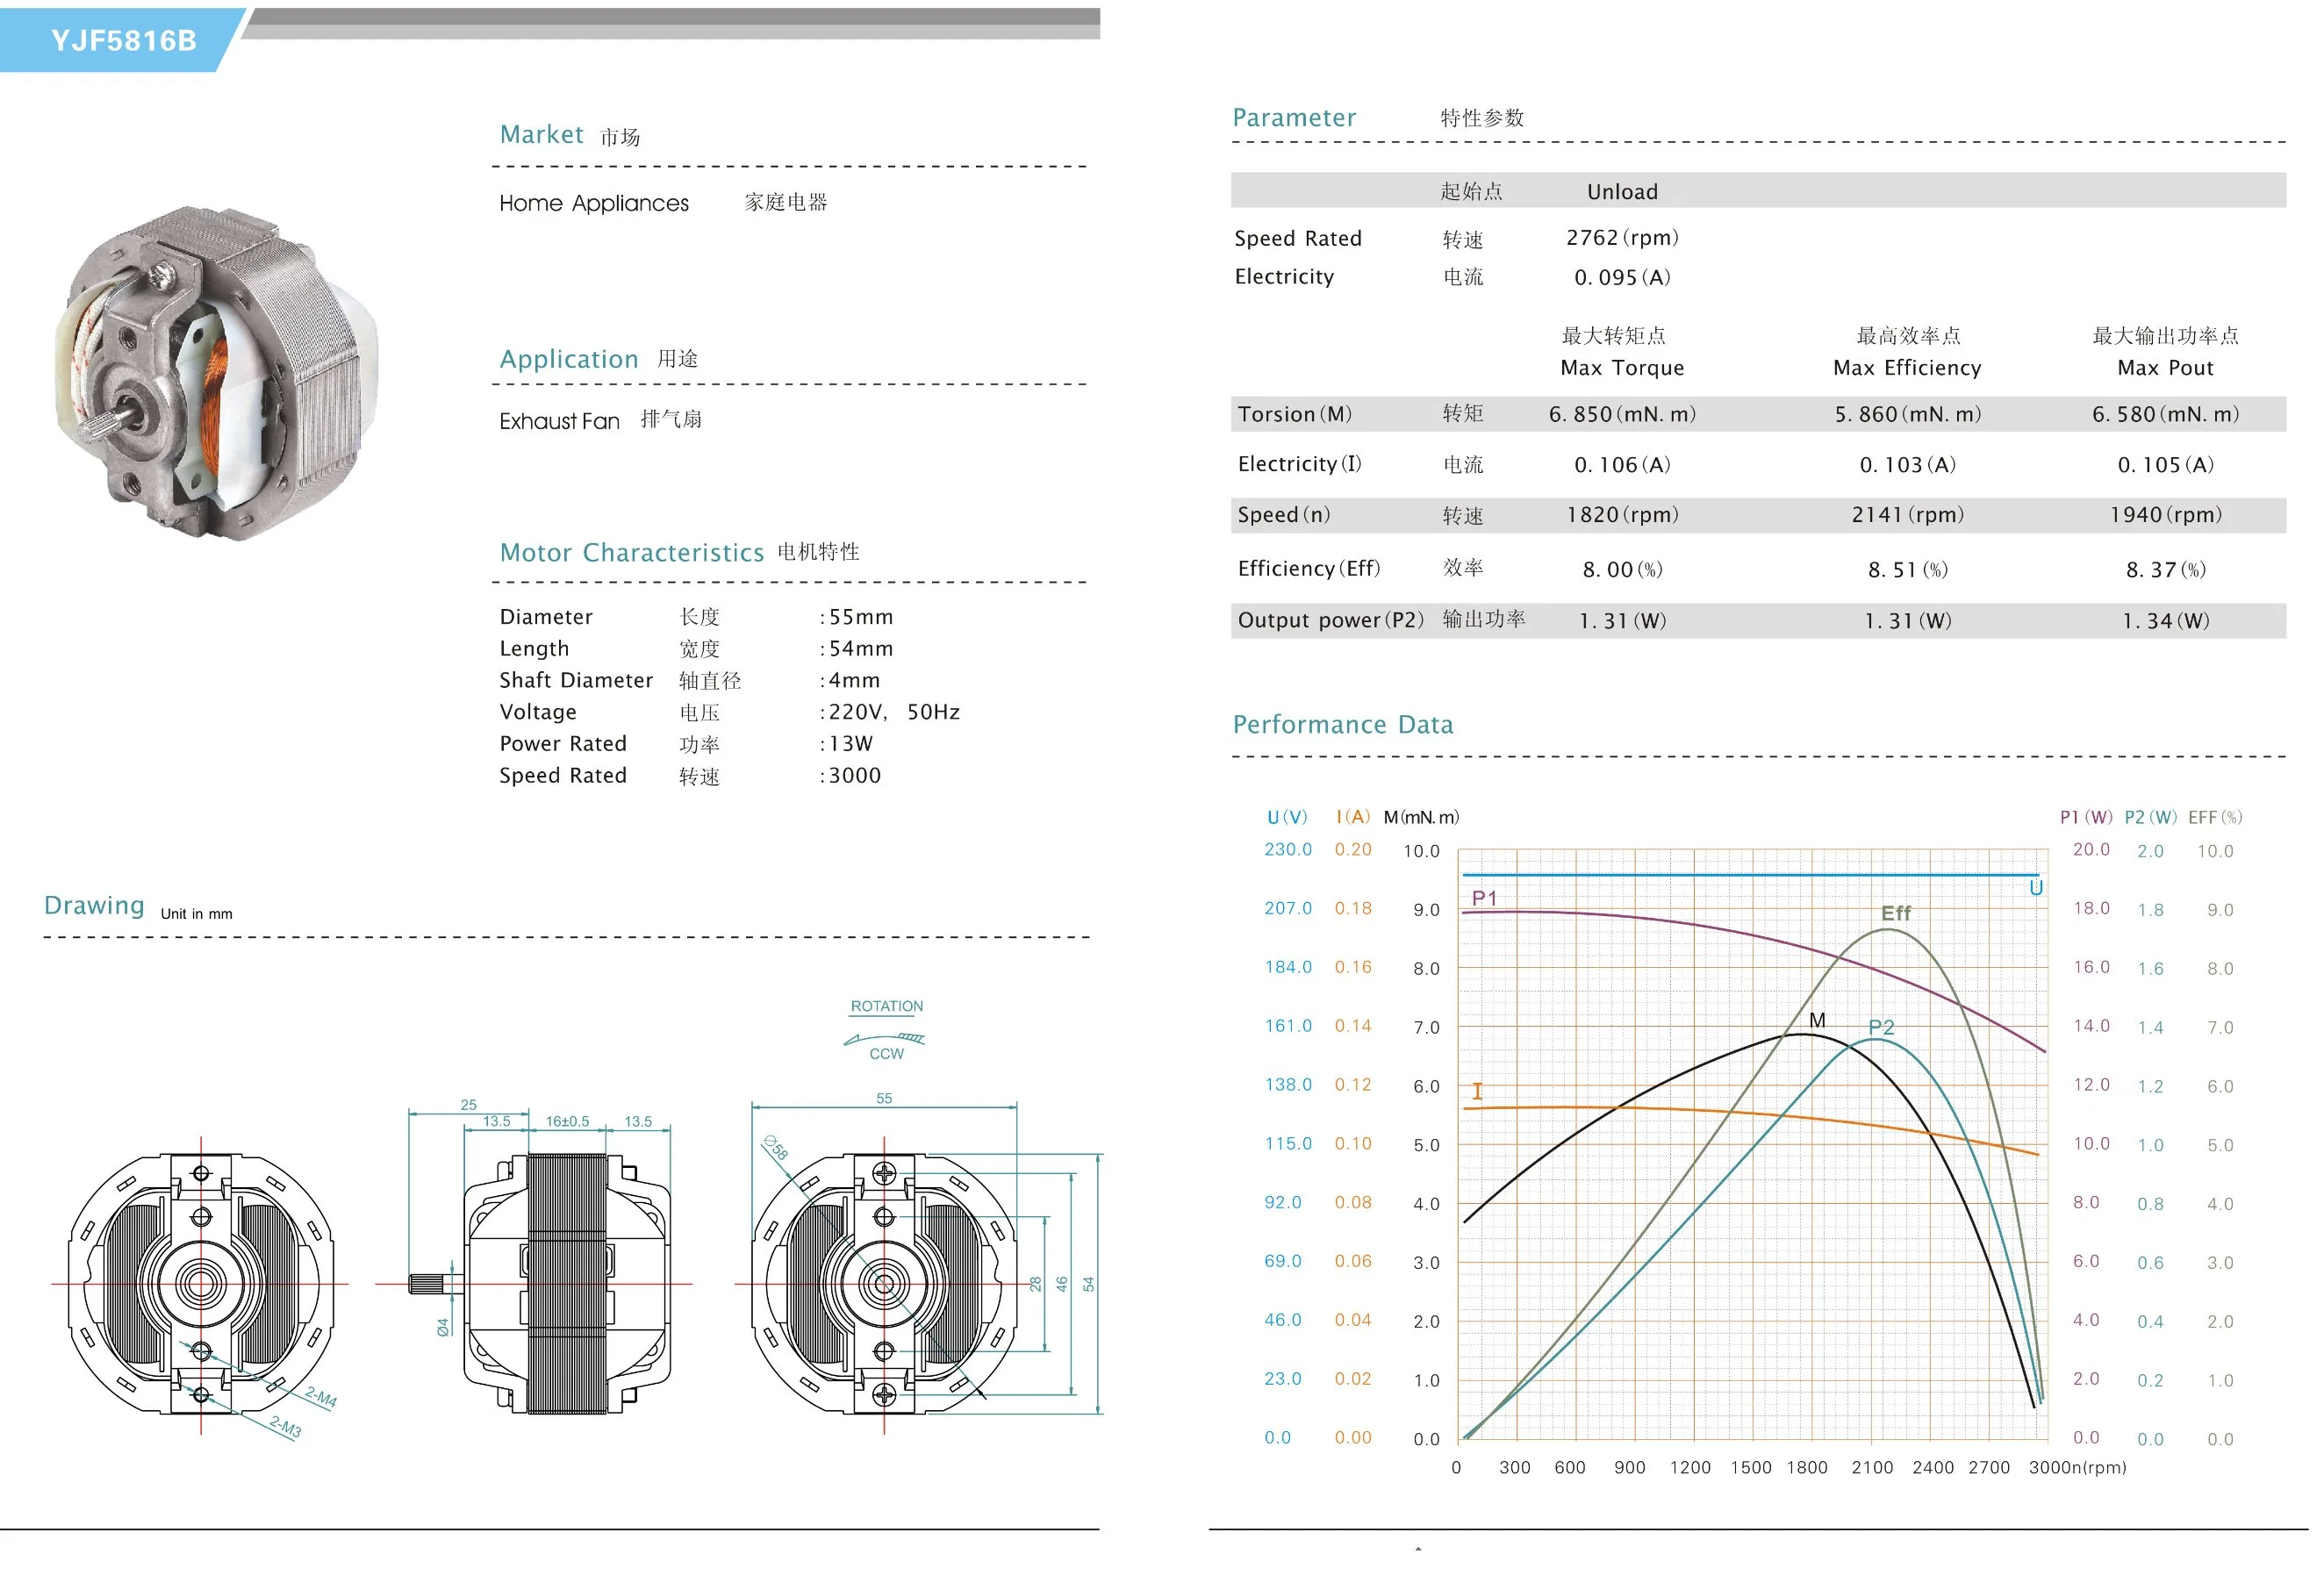This screenshot has height=1590, width=2324.
Task: Click the 1500 x-axis tick label
Action: coord(1750,1468)
